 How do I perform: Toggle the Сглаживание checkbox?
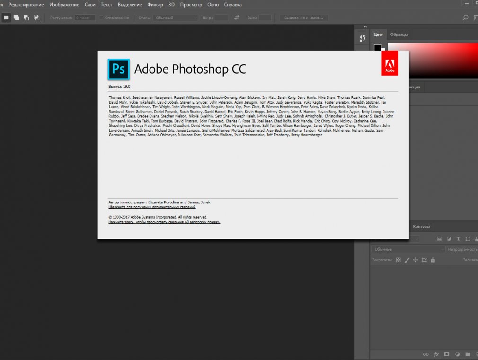101,18
